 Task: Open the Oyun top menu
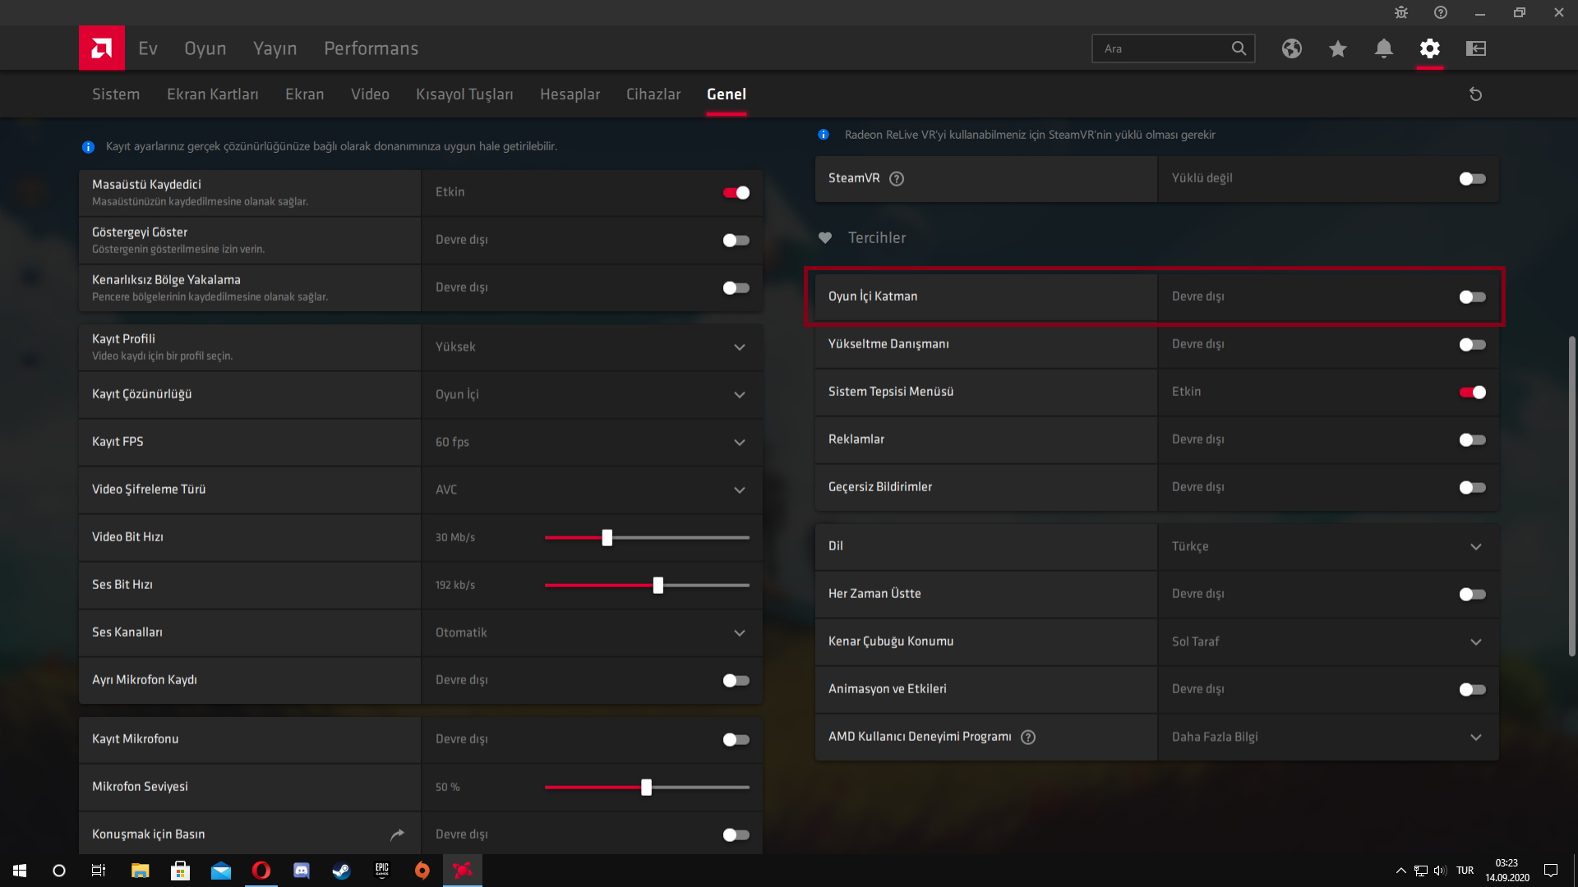205,48
